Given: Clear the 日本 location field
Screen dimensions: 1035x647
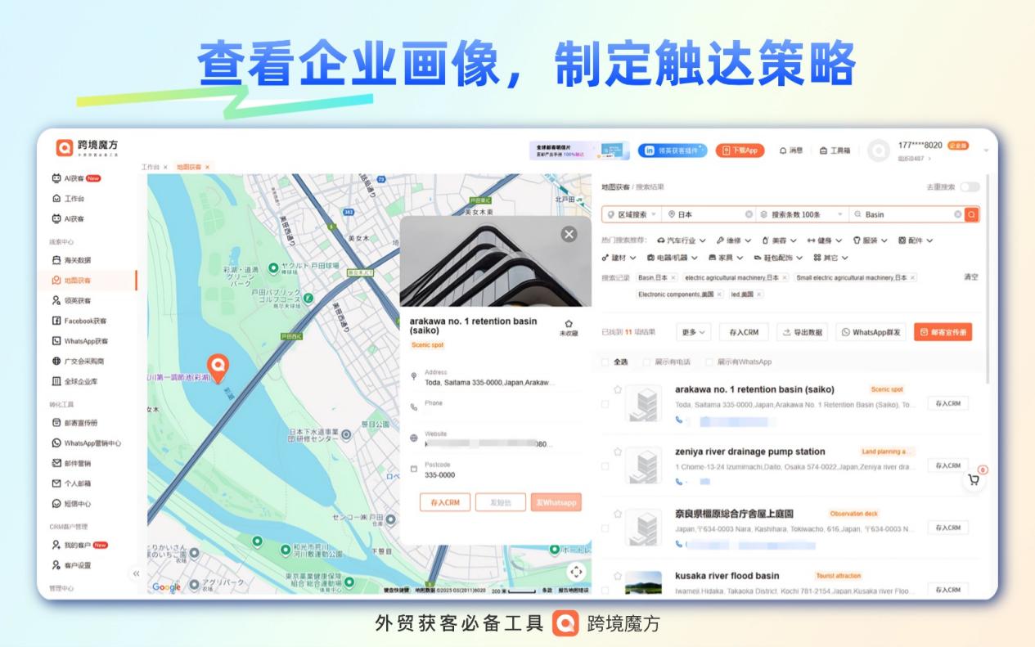Looking at the screenshot, I should tap(749, 214).
